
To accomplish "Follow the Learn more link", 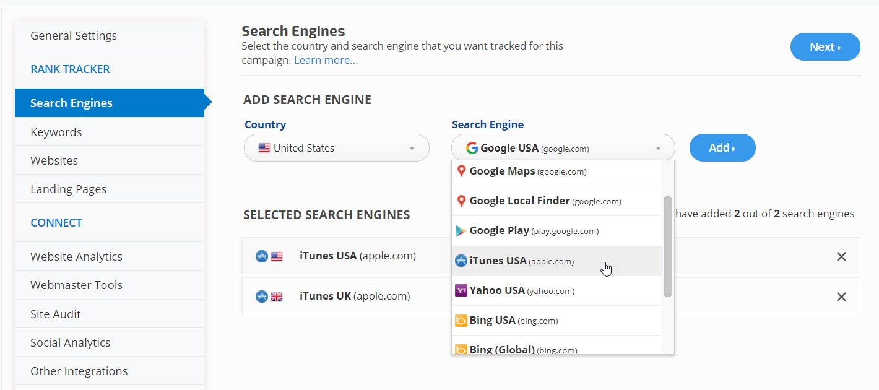I will point(326,60).
